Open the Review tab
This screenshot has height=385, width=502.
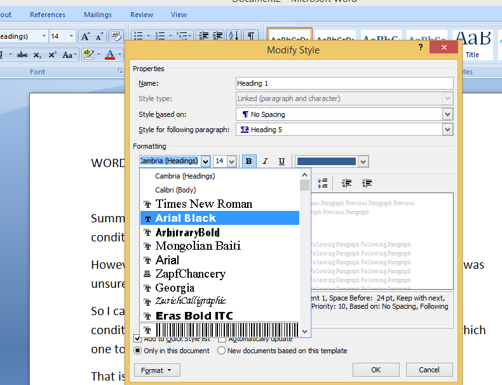click(142, 15)
